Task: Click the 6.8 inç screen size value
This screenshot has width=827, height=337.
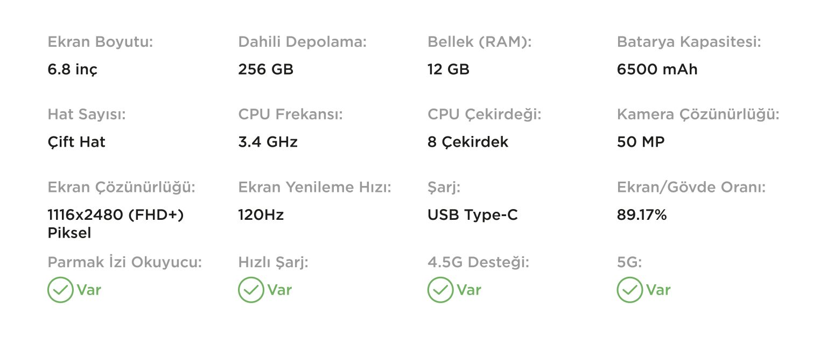Action: pos(73,70)
